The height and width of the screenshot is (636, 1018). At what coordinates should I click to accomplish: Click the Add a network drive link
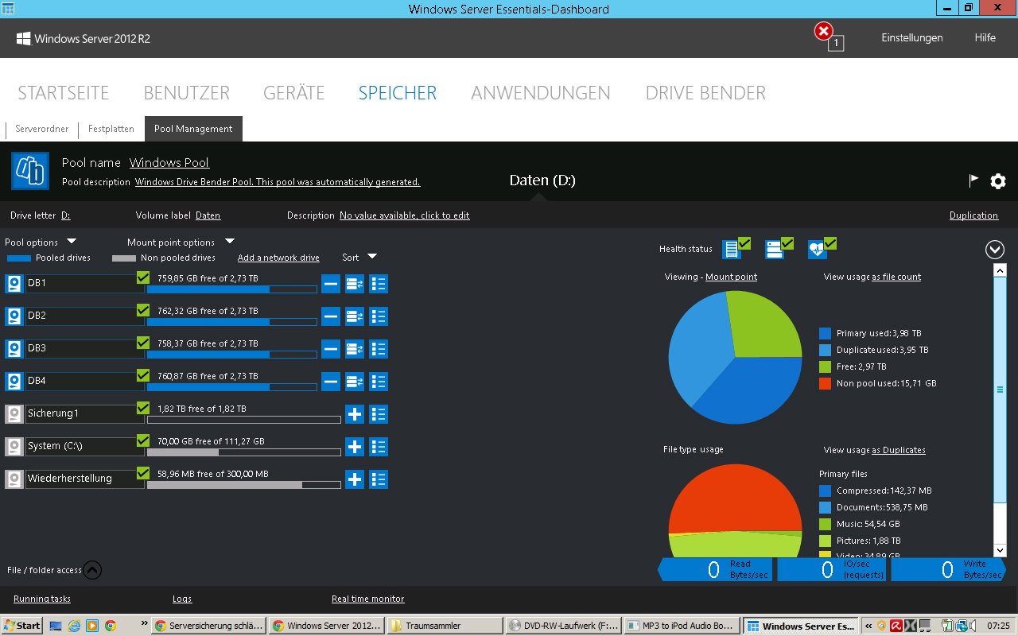pos(278,258)
